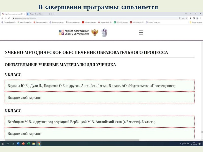The image size is (203, 152).
Task: Toggle the taskbar language indicator РУС
Action: [189, 144]
